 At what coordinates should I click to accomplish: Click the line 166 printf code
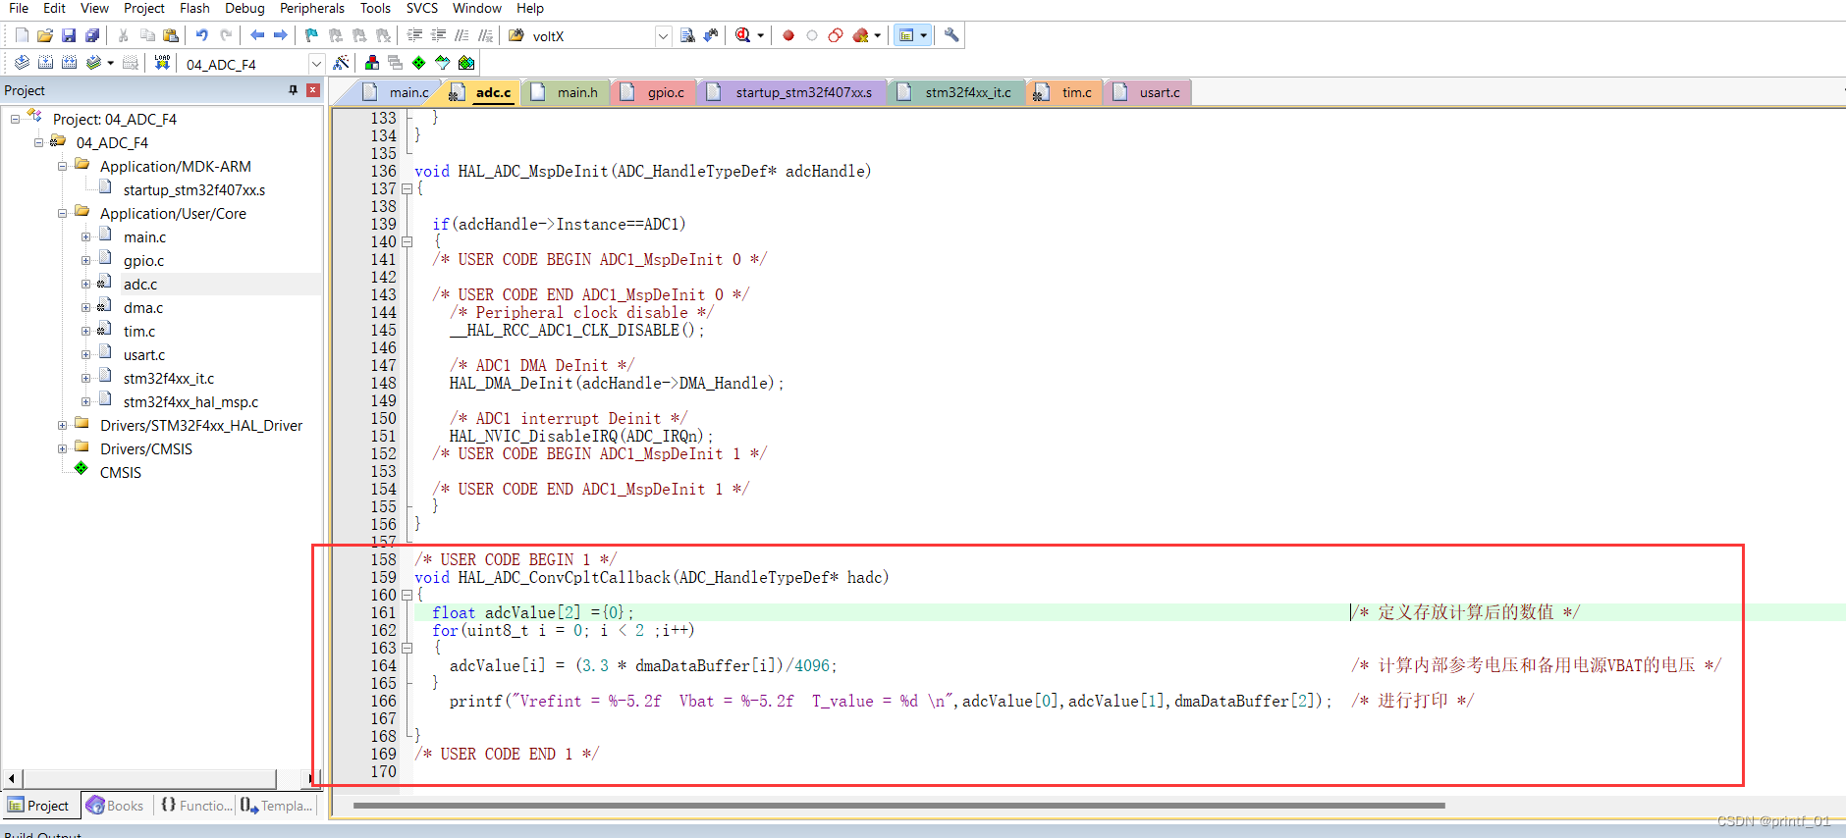click(891, 702)
